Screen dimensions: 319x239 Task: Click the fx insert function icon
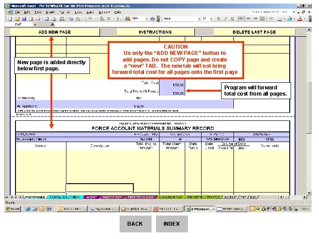[x=52, y=24]
